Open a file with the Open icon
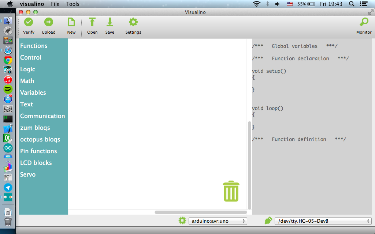 click(x=92, y=22)
